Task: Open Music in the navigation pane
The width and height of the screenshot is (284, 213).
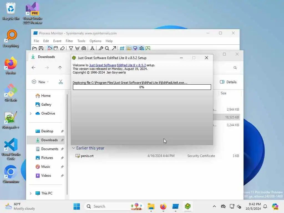Action: [x=46, y=167]
